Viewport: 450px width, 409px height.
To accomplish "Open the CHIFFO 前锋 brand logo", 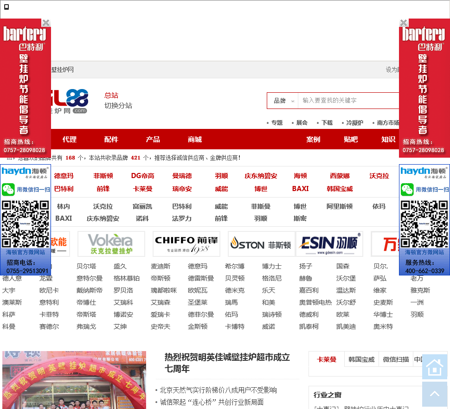I will pos(186,244).
